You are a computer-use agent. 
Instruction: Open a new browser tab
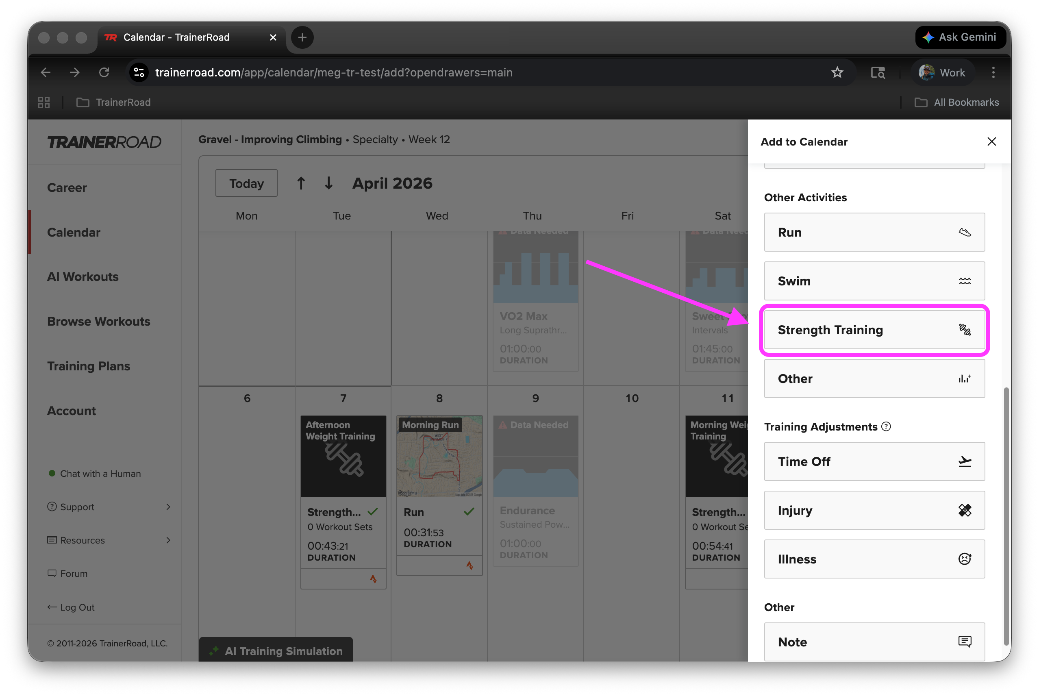tap(302, 37)
